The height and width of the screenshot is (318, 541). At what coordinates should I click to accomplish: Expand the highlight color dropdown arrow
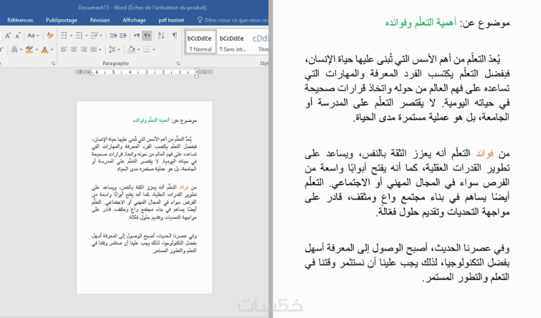pyautogui.click(x=37, y=49)
